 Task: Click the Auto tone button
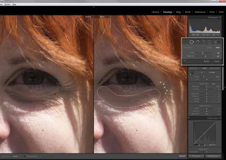pyautogui.click(x=213, y=84)
